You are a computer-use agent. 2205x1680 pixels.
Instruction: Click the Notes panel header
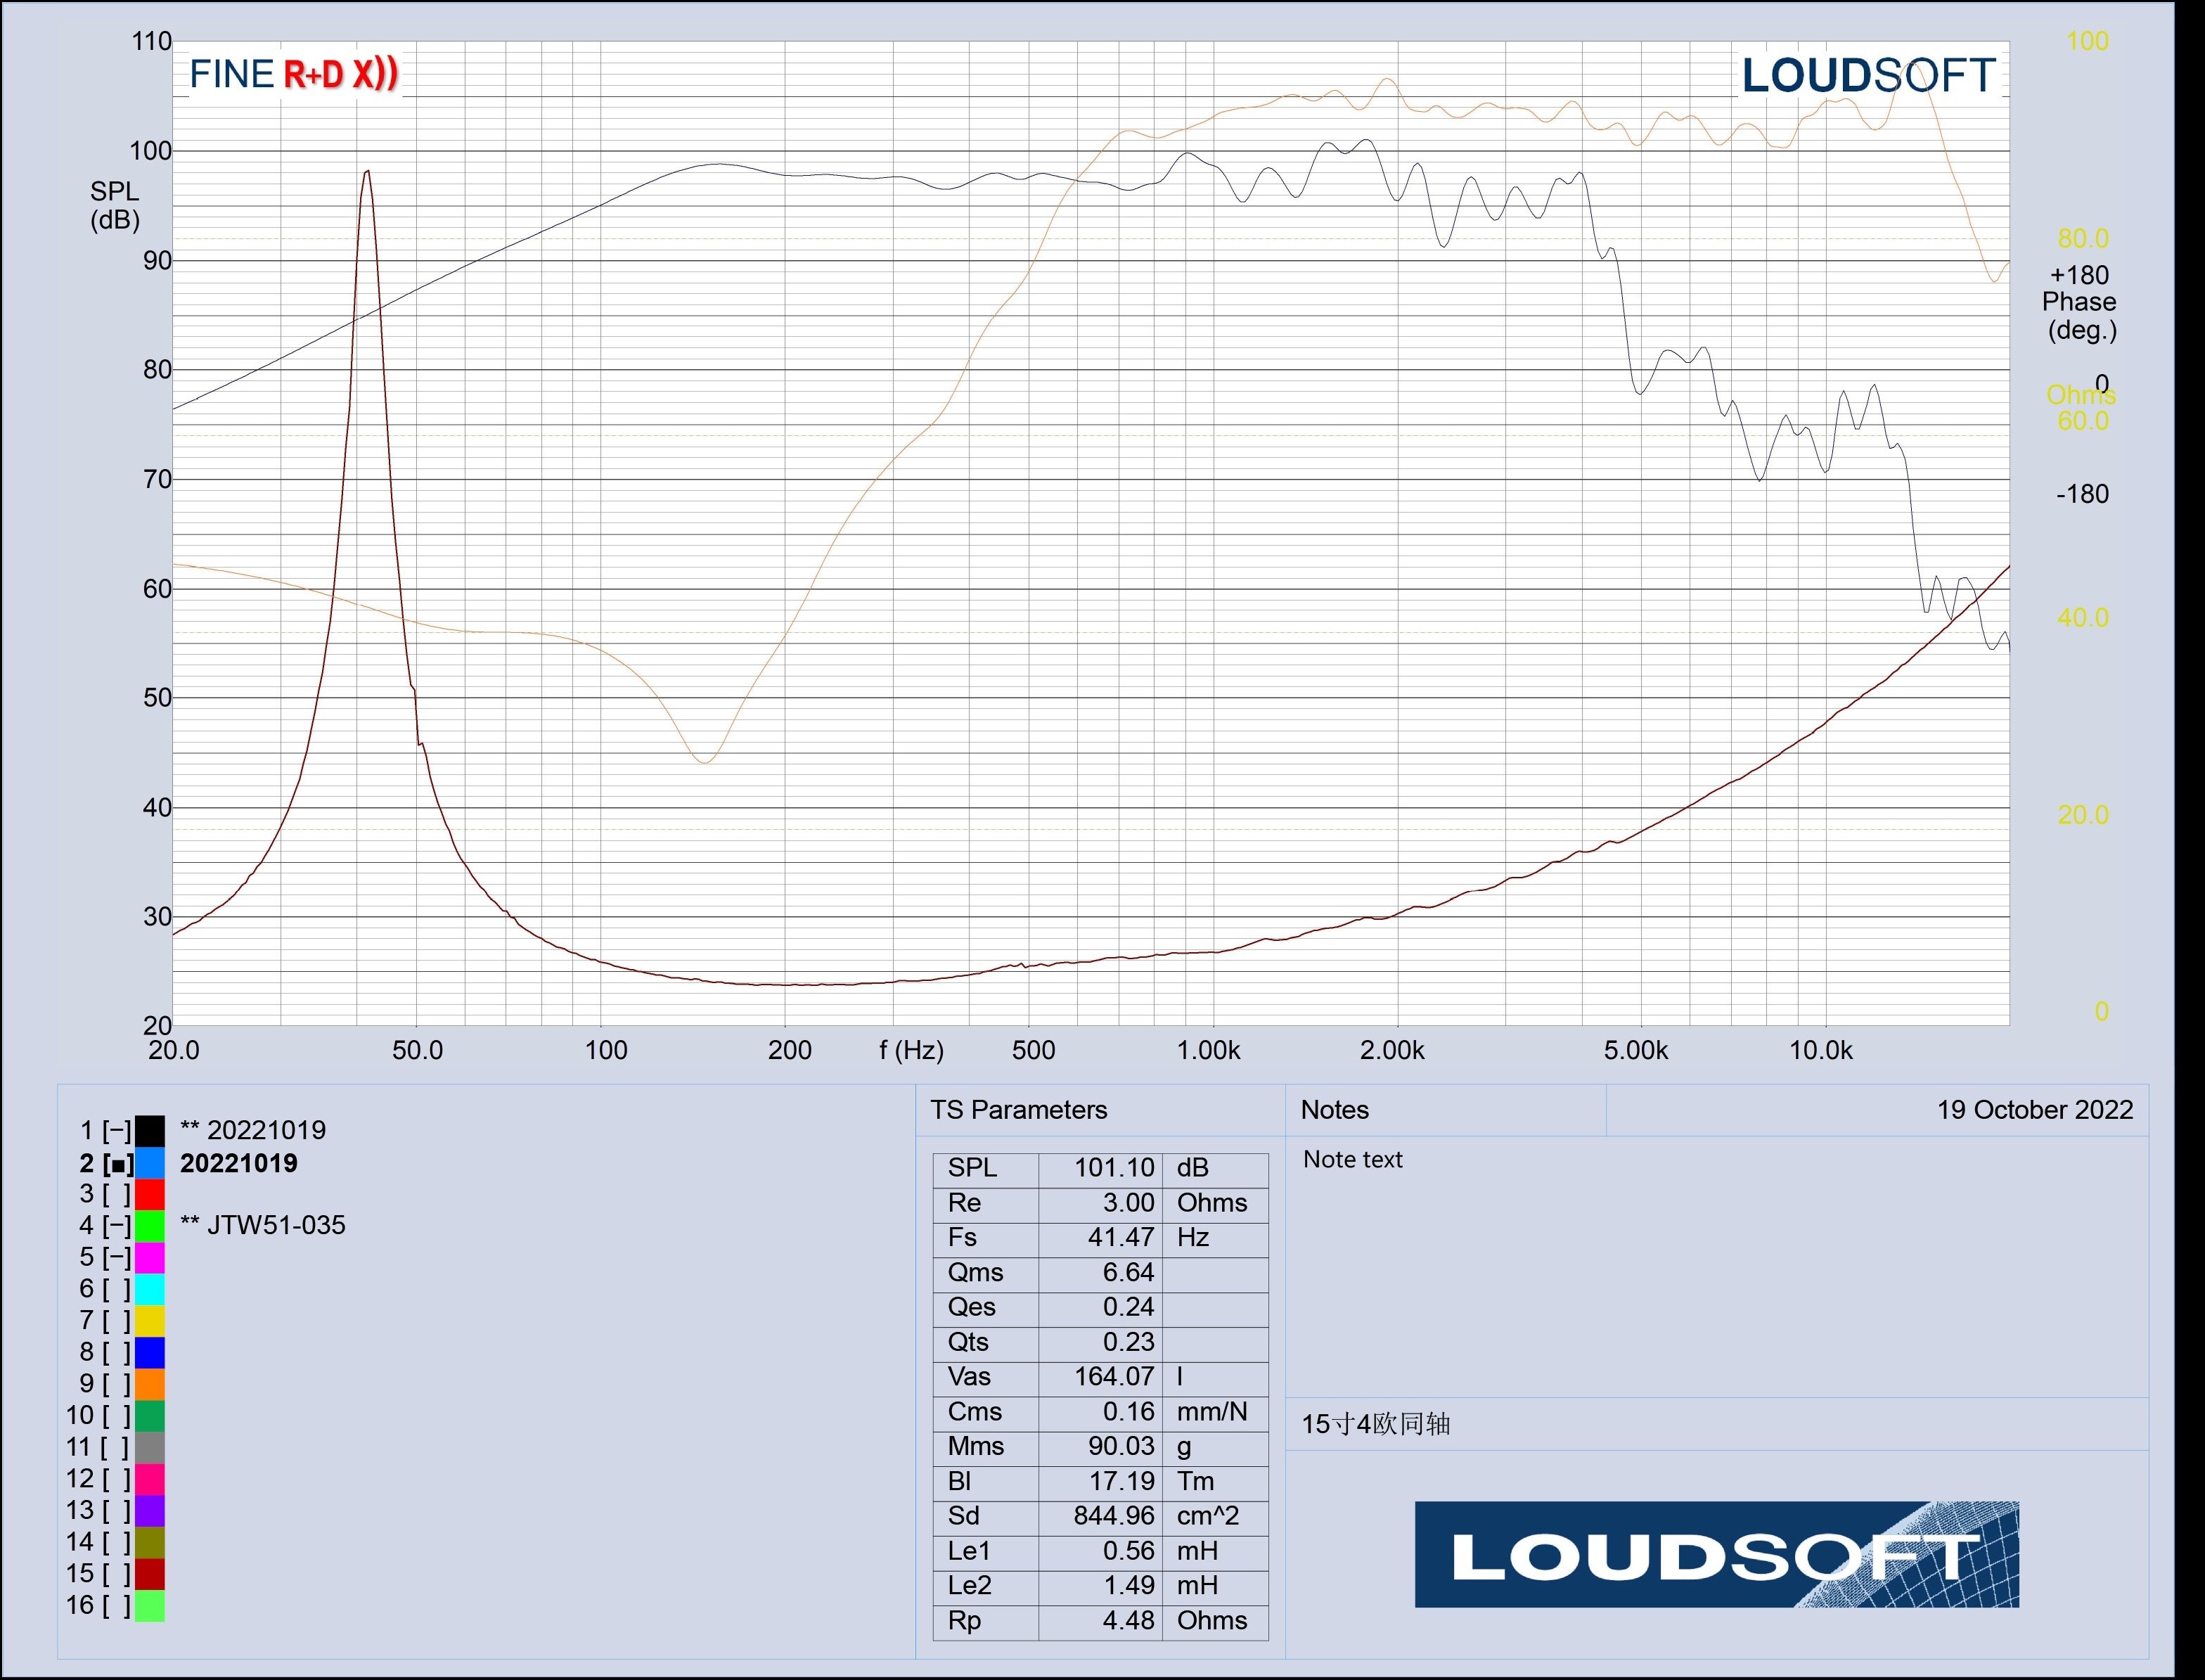pos(1334,1110)
